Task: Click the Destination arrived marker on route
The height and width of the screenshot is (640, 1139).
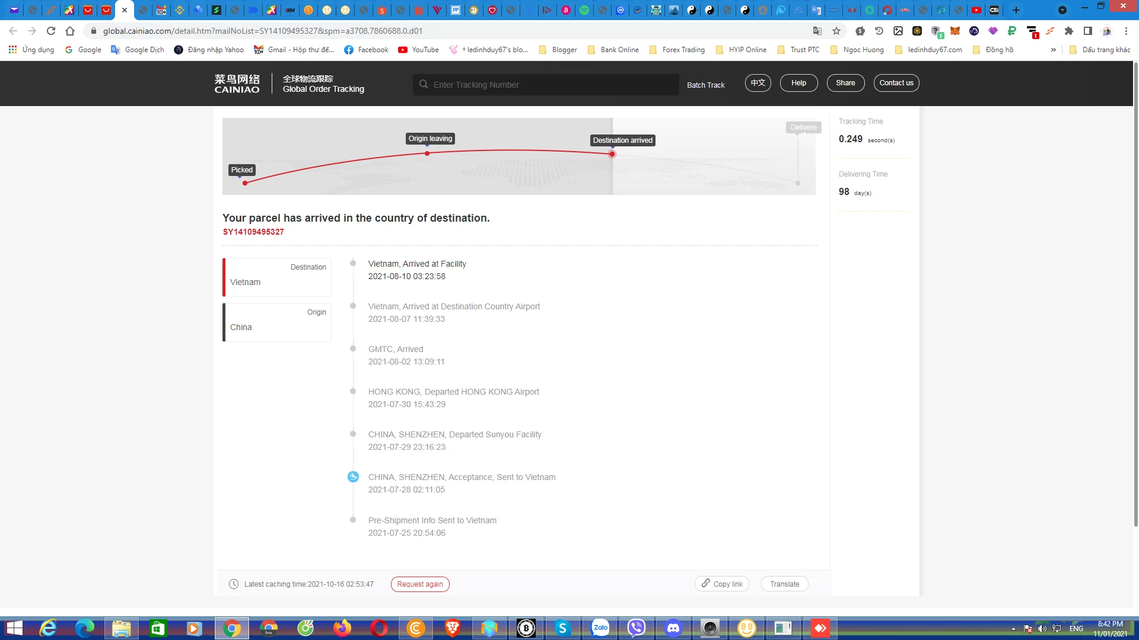Action: (x=612, y=154)
